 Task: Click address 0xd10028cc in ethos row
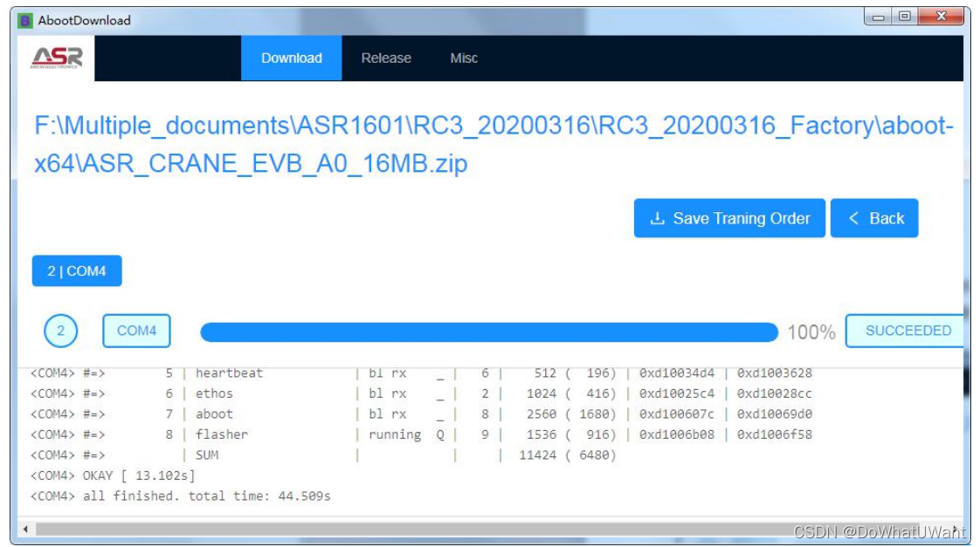[775, 393]
